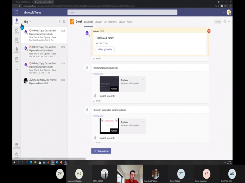This screenshot has width=245, height=183.
Task: Click the Genel channel team icon
Action: tap(72, 22)
